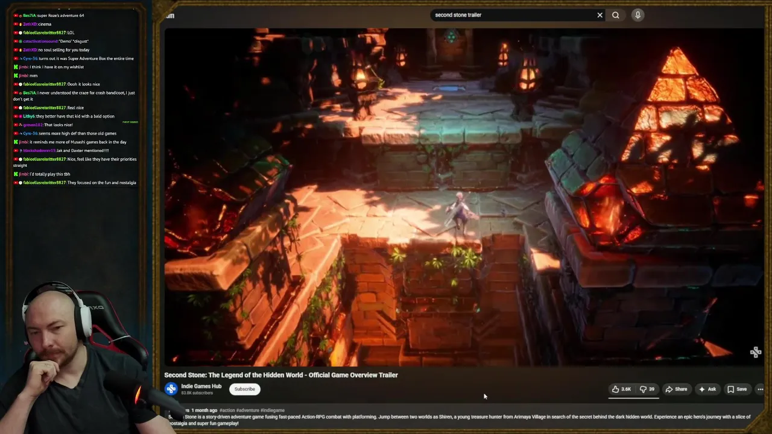The height and width of the screenshot is (434, 772).
Task: Click the move icon at the video's corner
Action: tap(756, 353)
